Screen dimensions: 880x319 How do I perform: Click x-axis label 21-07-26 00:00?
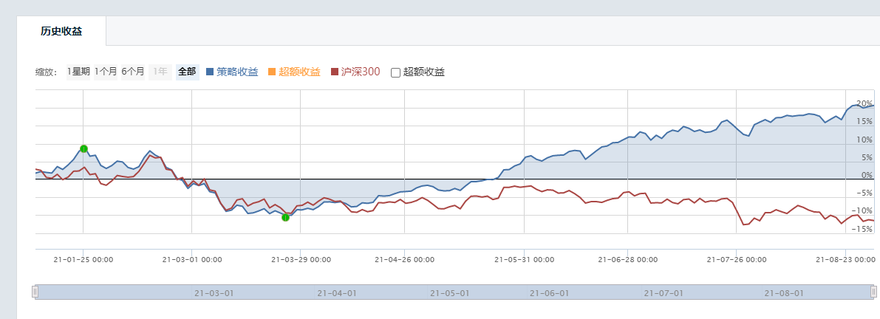[737, 260]
